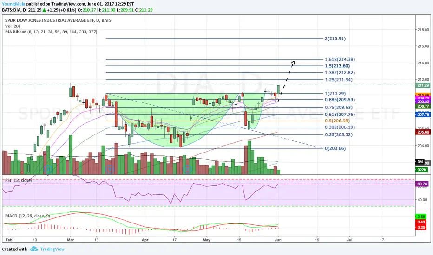Select the 'Vol (20)' indicator label
The image size is (433, 255).
(x=13, y=26)
